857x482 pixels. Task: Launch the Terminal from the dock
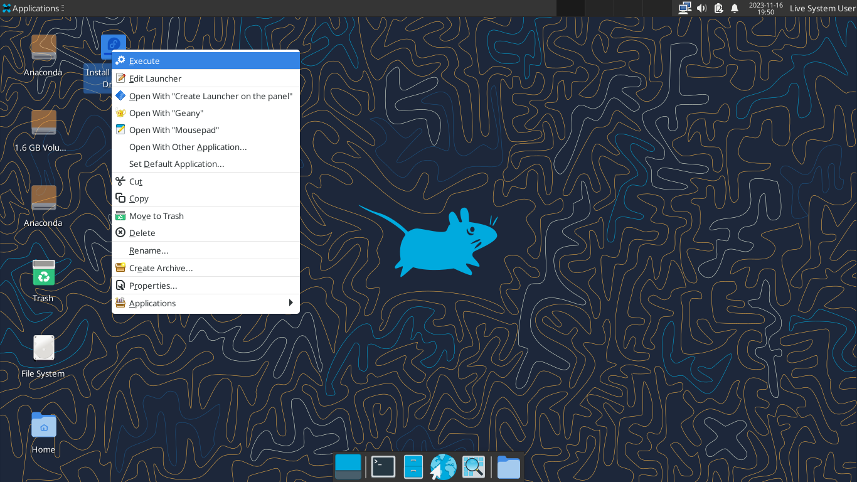click(x=383, y=466)
